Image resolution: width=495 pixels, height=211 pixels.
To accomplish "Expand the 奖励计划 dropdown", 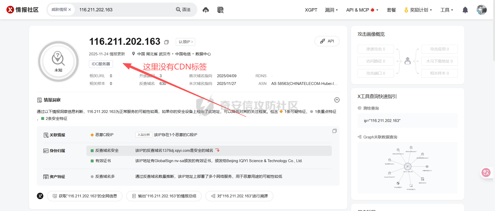I will click(418, 10).
